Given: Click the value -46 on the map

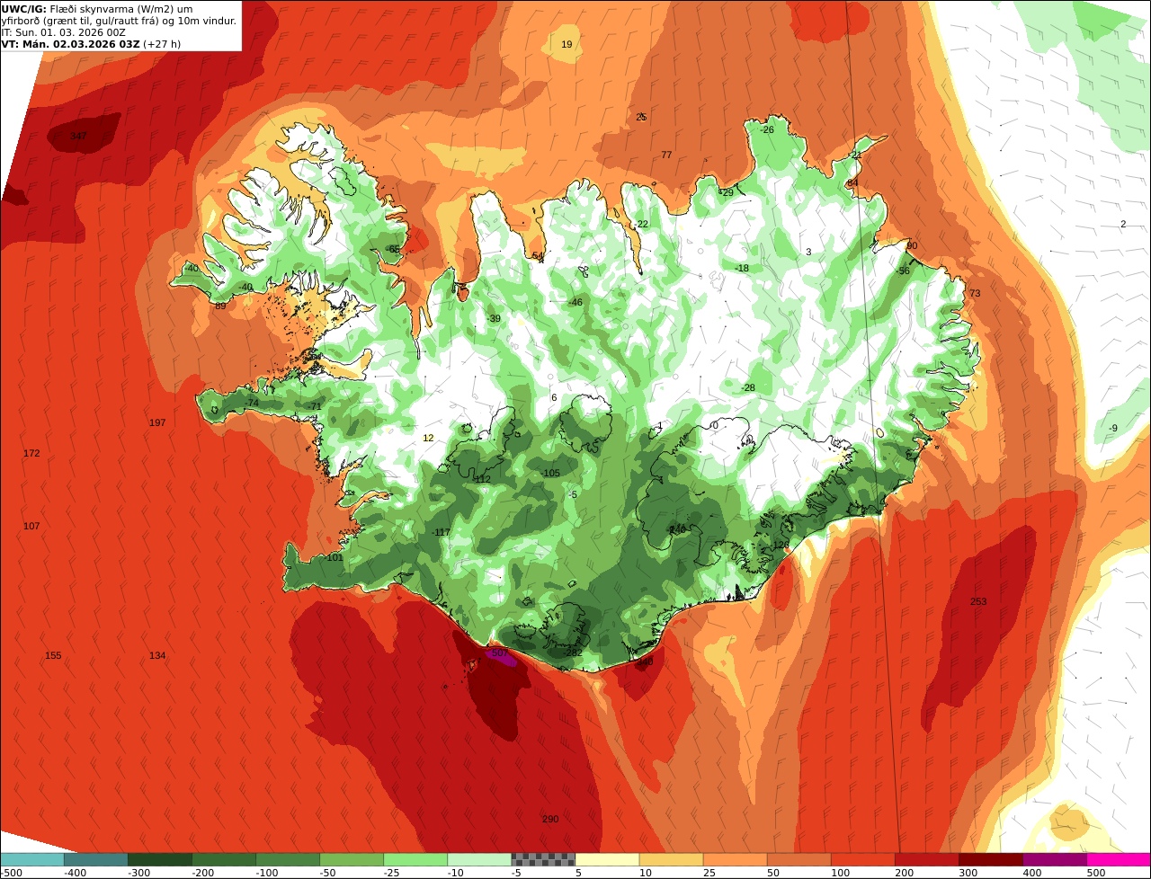Looking at the screenshot, I should pos(575,303).
